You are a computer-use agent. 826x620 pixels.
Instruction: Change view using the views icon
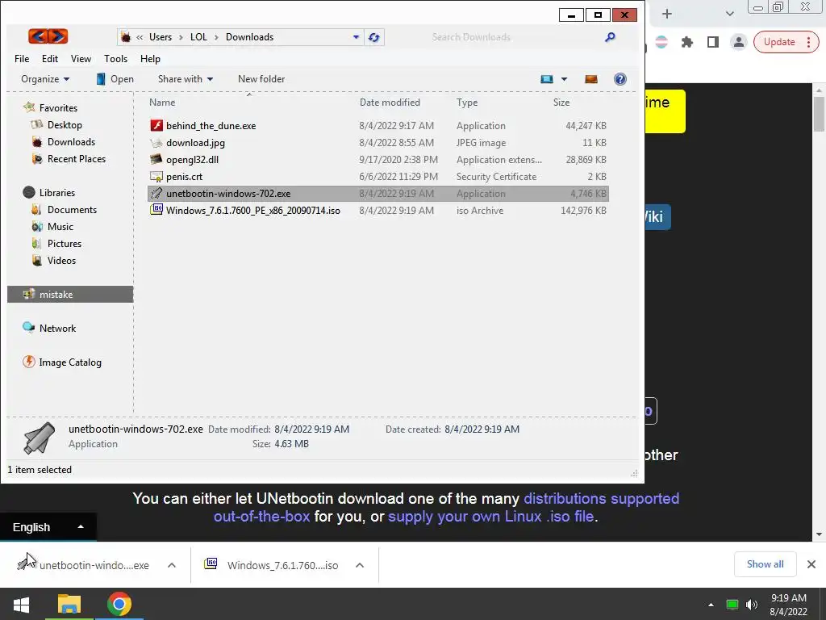[x=547, y=79]
